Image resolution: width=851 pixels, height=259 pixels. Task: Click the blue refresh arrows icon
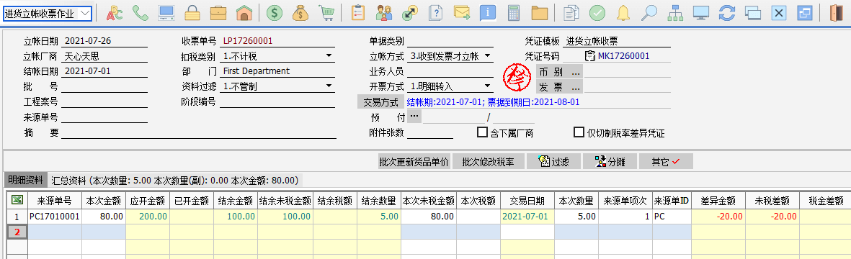pos(727,13)
